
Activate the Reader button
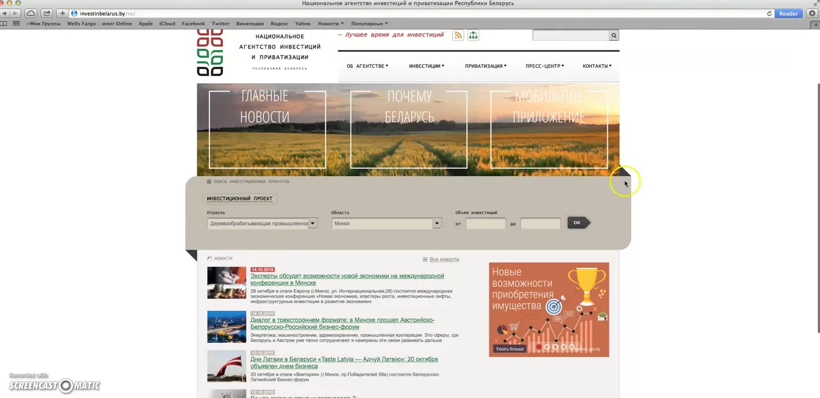(789, 13)
